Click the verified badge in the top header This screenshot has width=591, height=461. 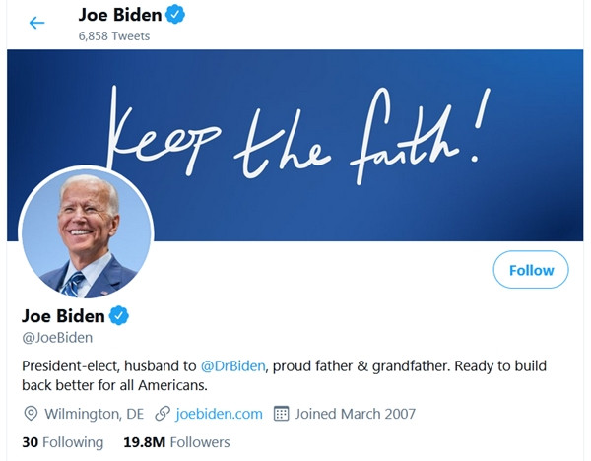pos(175,15)
